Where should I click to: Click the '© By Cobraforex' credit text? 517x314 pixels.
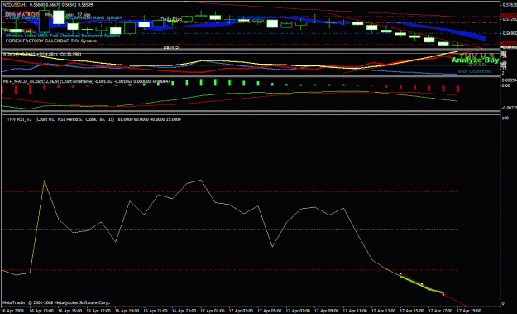pyautogui.click(x=475, y=71)
